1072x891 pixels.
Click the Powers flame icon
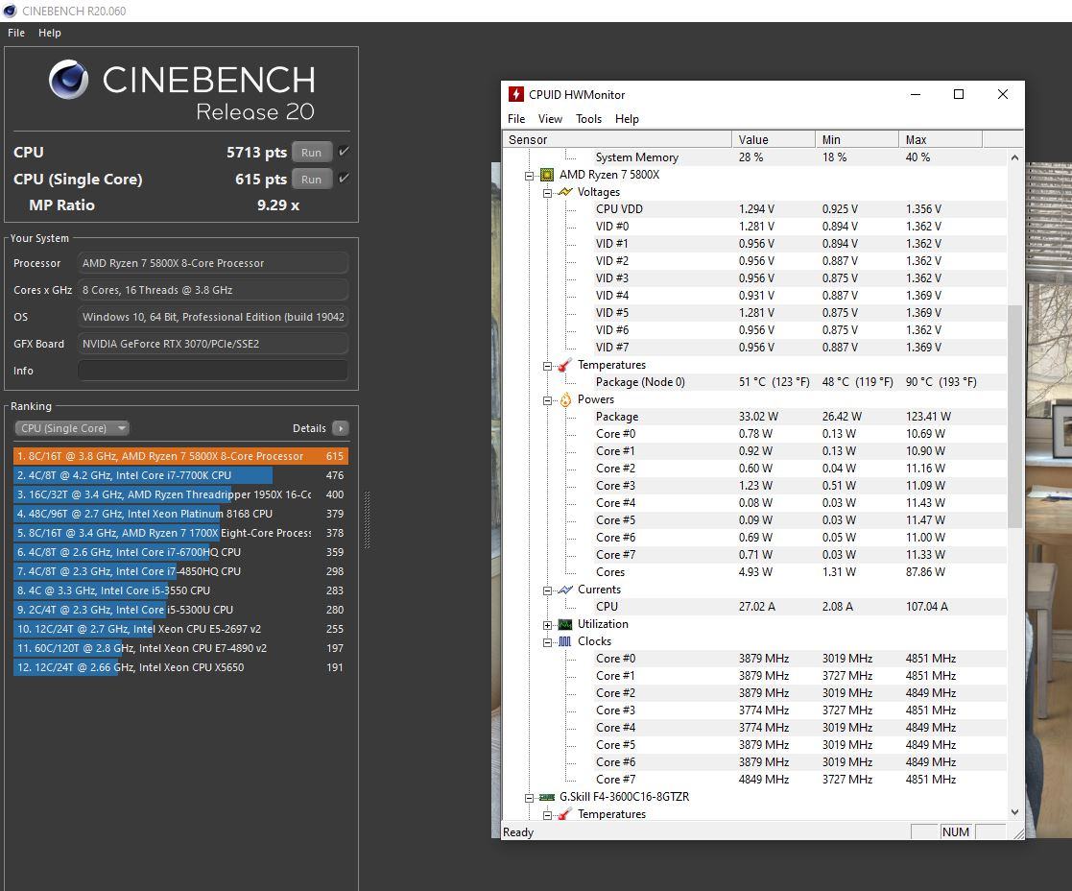pyautogui.click(x=565, y=399)
